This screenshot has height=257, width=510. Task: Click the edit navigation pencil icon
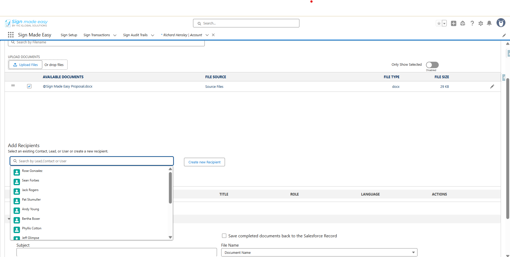click(x=504, y=35)
